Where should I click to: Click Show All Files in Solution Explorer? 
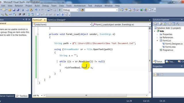pyautogui.click(x=160, y=24)
